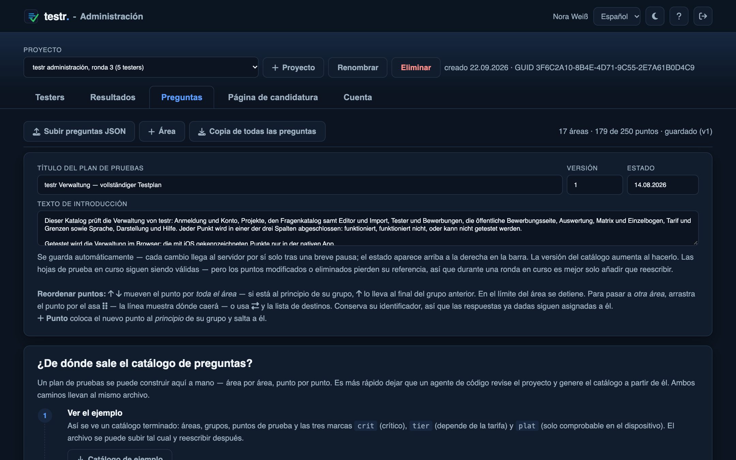Switch to the Testers tab
The width and height of the screenshot is (736, 460).
(x=50, y=97)
